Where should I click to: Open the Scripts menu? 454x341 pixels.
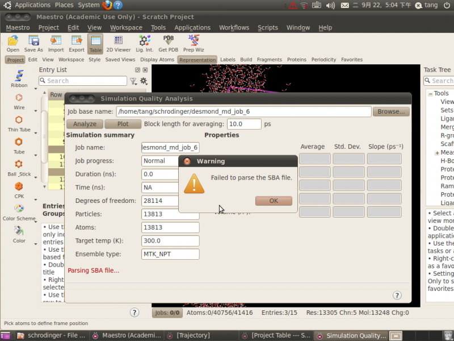click(268, 27)
